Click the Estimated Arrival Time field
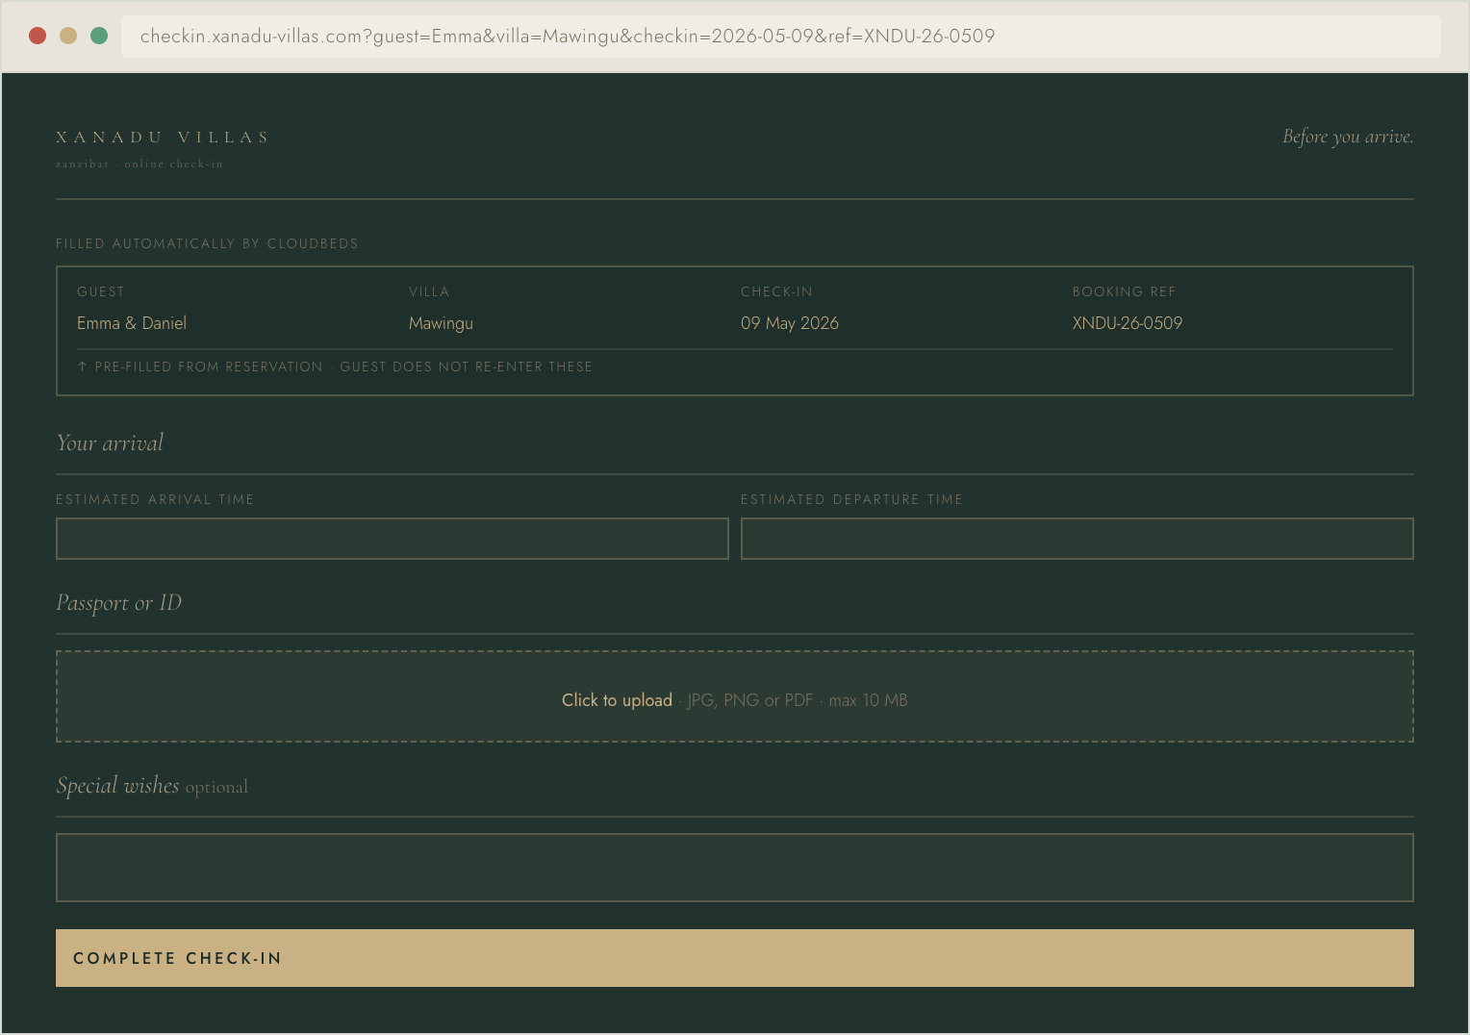This screenshot has height=1035, width=1470. tap(392, 539)
